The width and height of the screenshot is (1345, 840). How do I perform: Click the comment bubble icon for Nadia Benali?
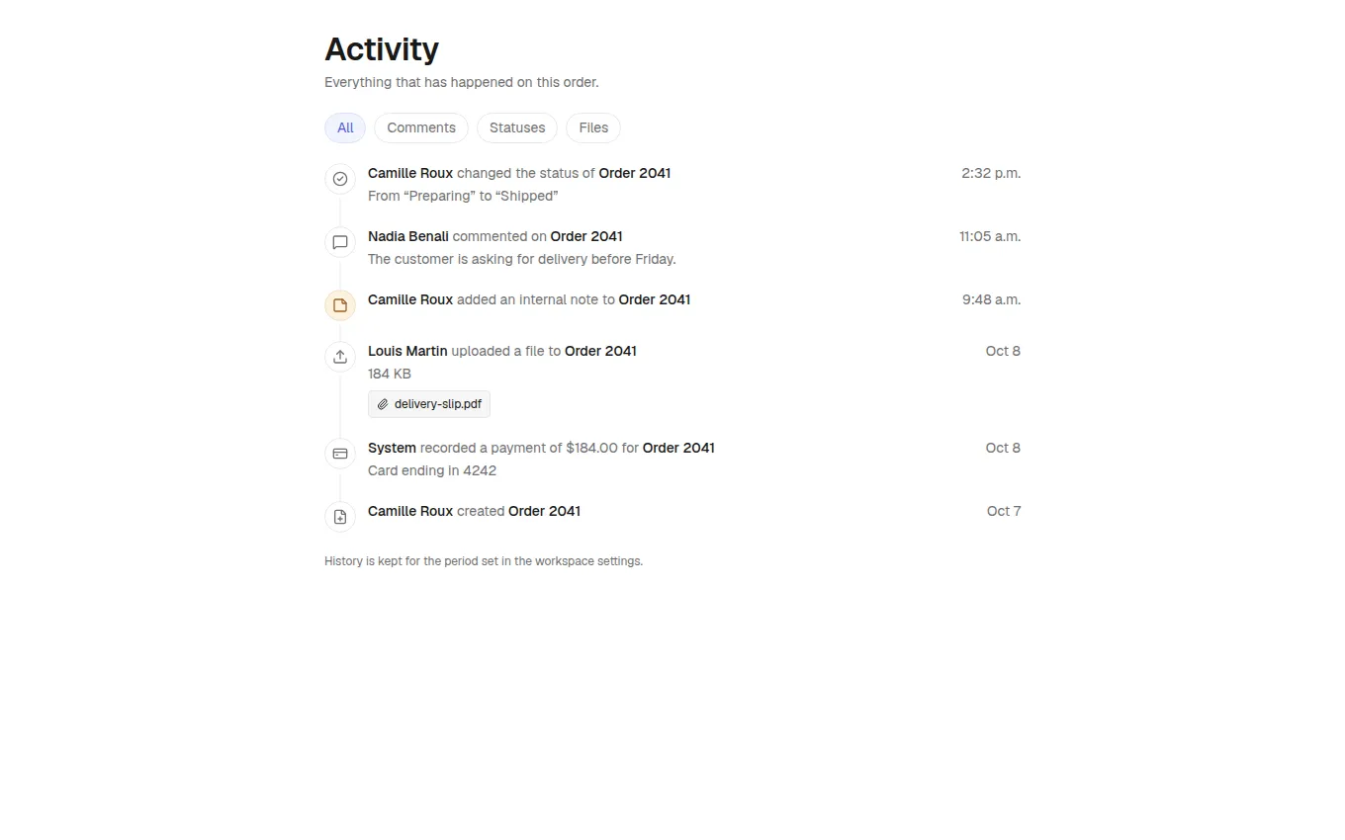point(340,242)
